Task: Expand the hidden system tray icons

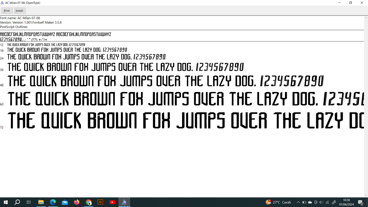Action: [x=298, y=202]
